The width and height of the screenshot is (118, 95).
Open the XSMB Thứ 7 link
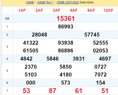point(45,2)
